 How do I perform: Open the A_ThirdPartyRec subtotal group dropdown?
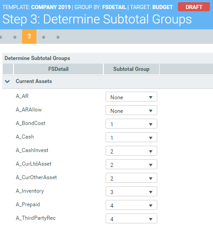point(131,218)
